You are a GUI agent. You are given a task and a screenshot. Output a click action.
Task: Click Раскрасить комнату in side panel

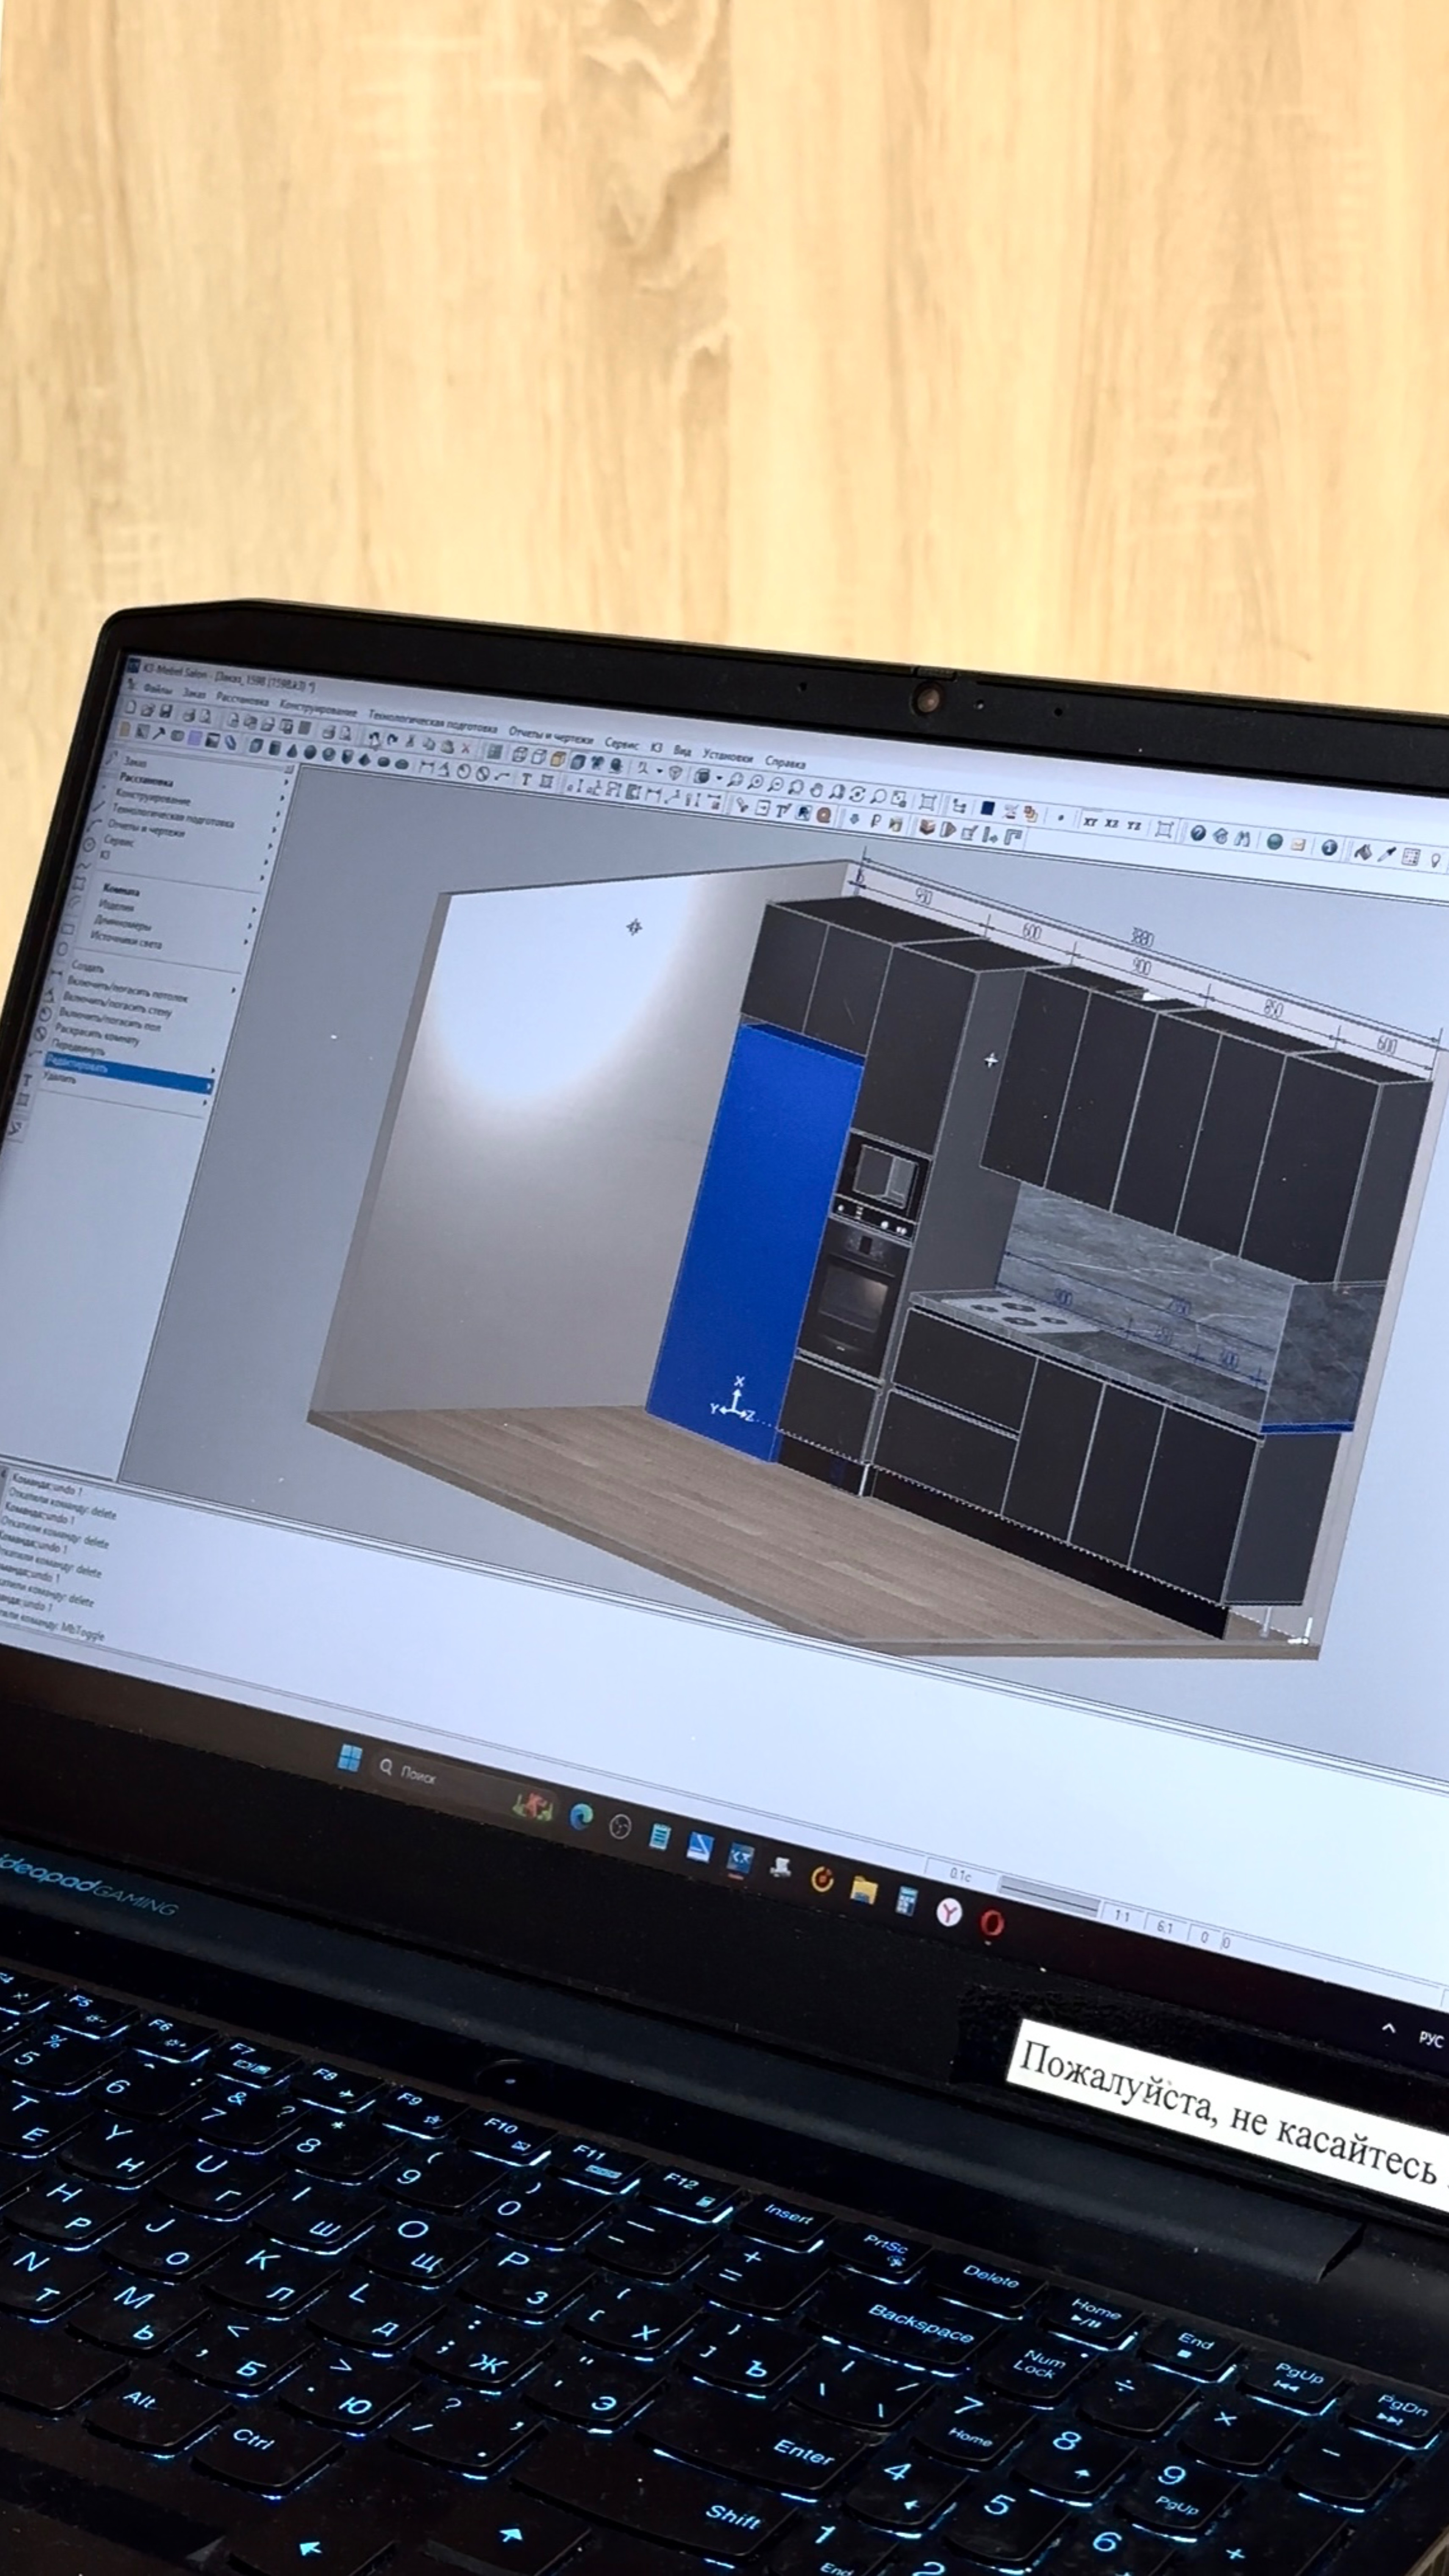tap(97, 1034)
